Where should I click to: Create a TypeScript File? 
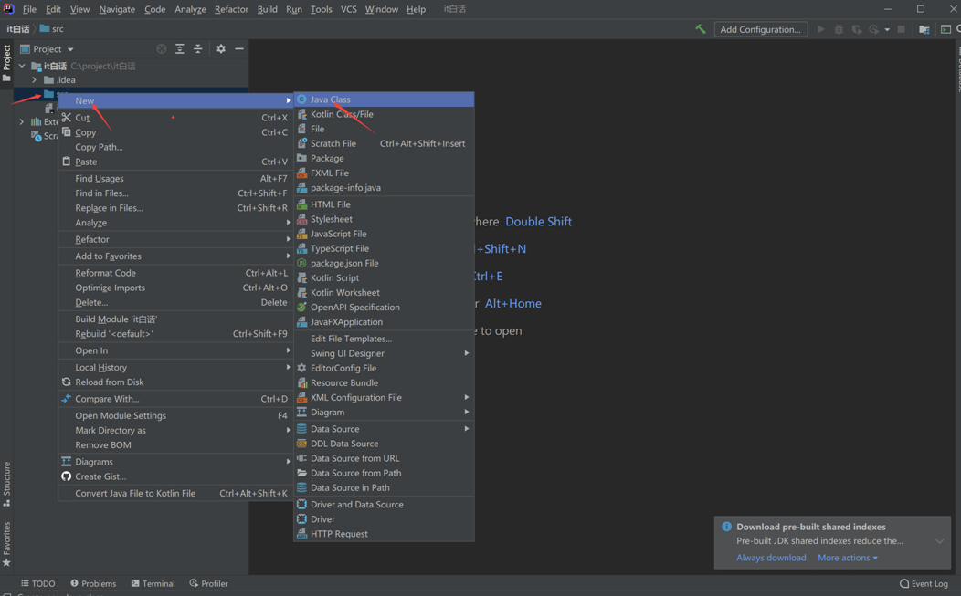pos(385,248)
